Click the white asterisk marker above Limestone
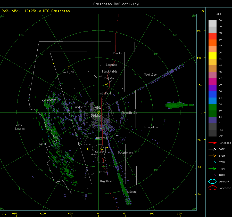 [49, 97]
